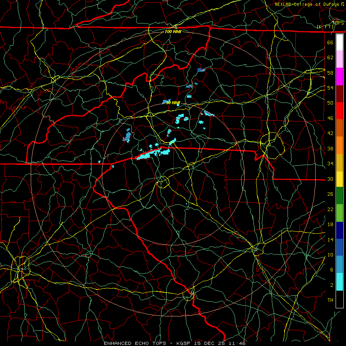Click the ENHANCED ECHO TOPS title text
Image resolution: width=346 pixels, height=346 pixels.
[x=135, y=343]
